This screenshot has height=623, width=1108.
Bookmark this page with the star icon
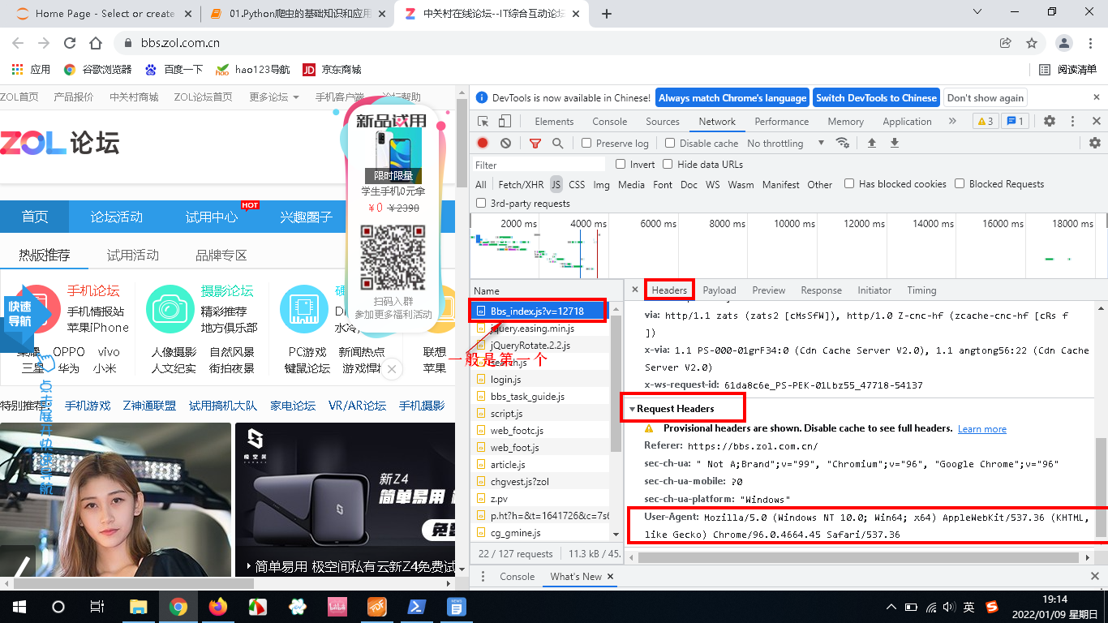[x=1032, y=43]
